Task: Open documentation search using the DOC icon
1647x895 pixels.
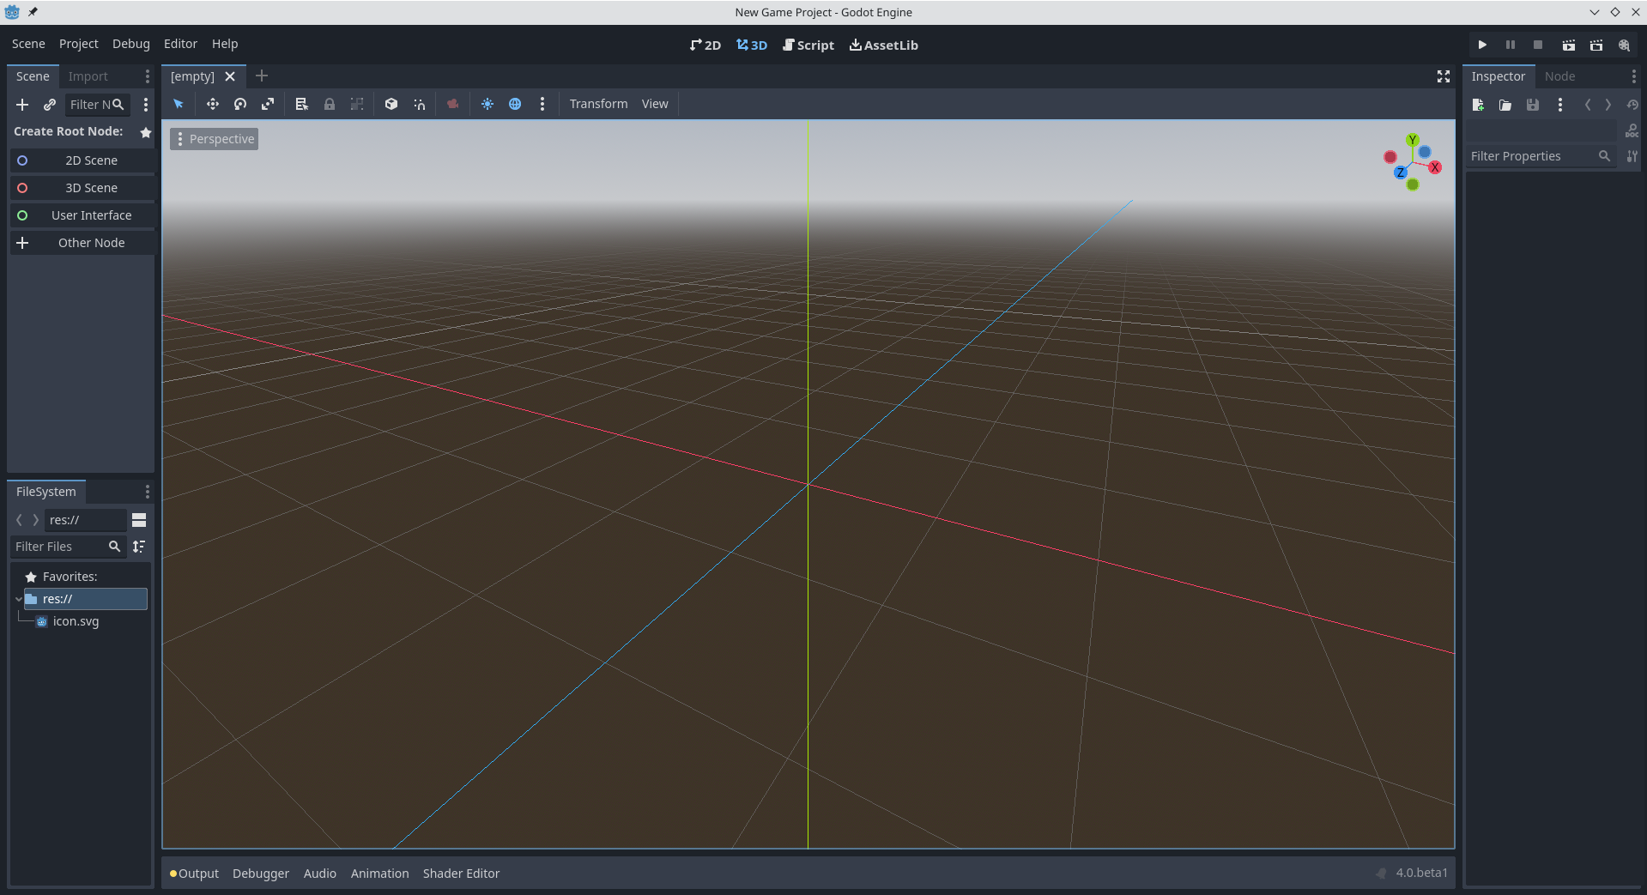Action: (x=1631, y=130)
